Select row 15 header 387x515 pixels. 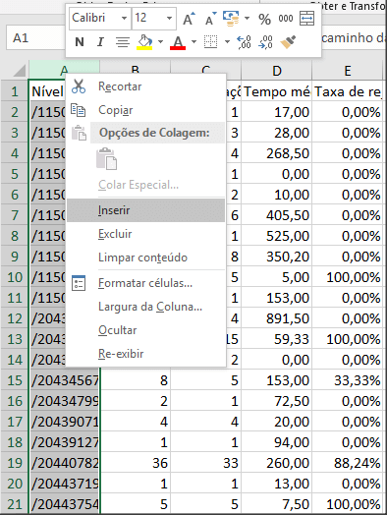15,380
